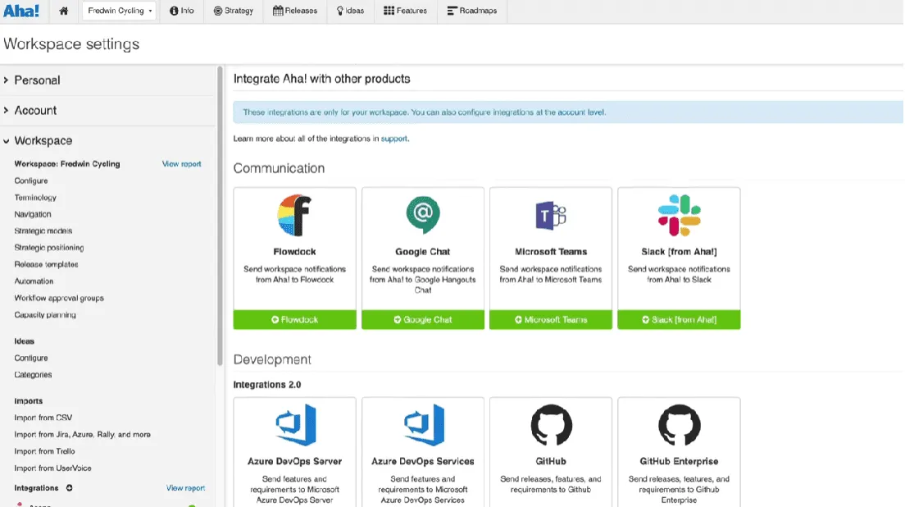Click the Google Chat card title
The height and width of the screenshot is (507, 905).
click(422, 252)
